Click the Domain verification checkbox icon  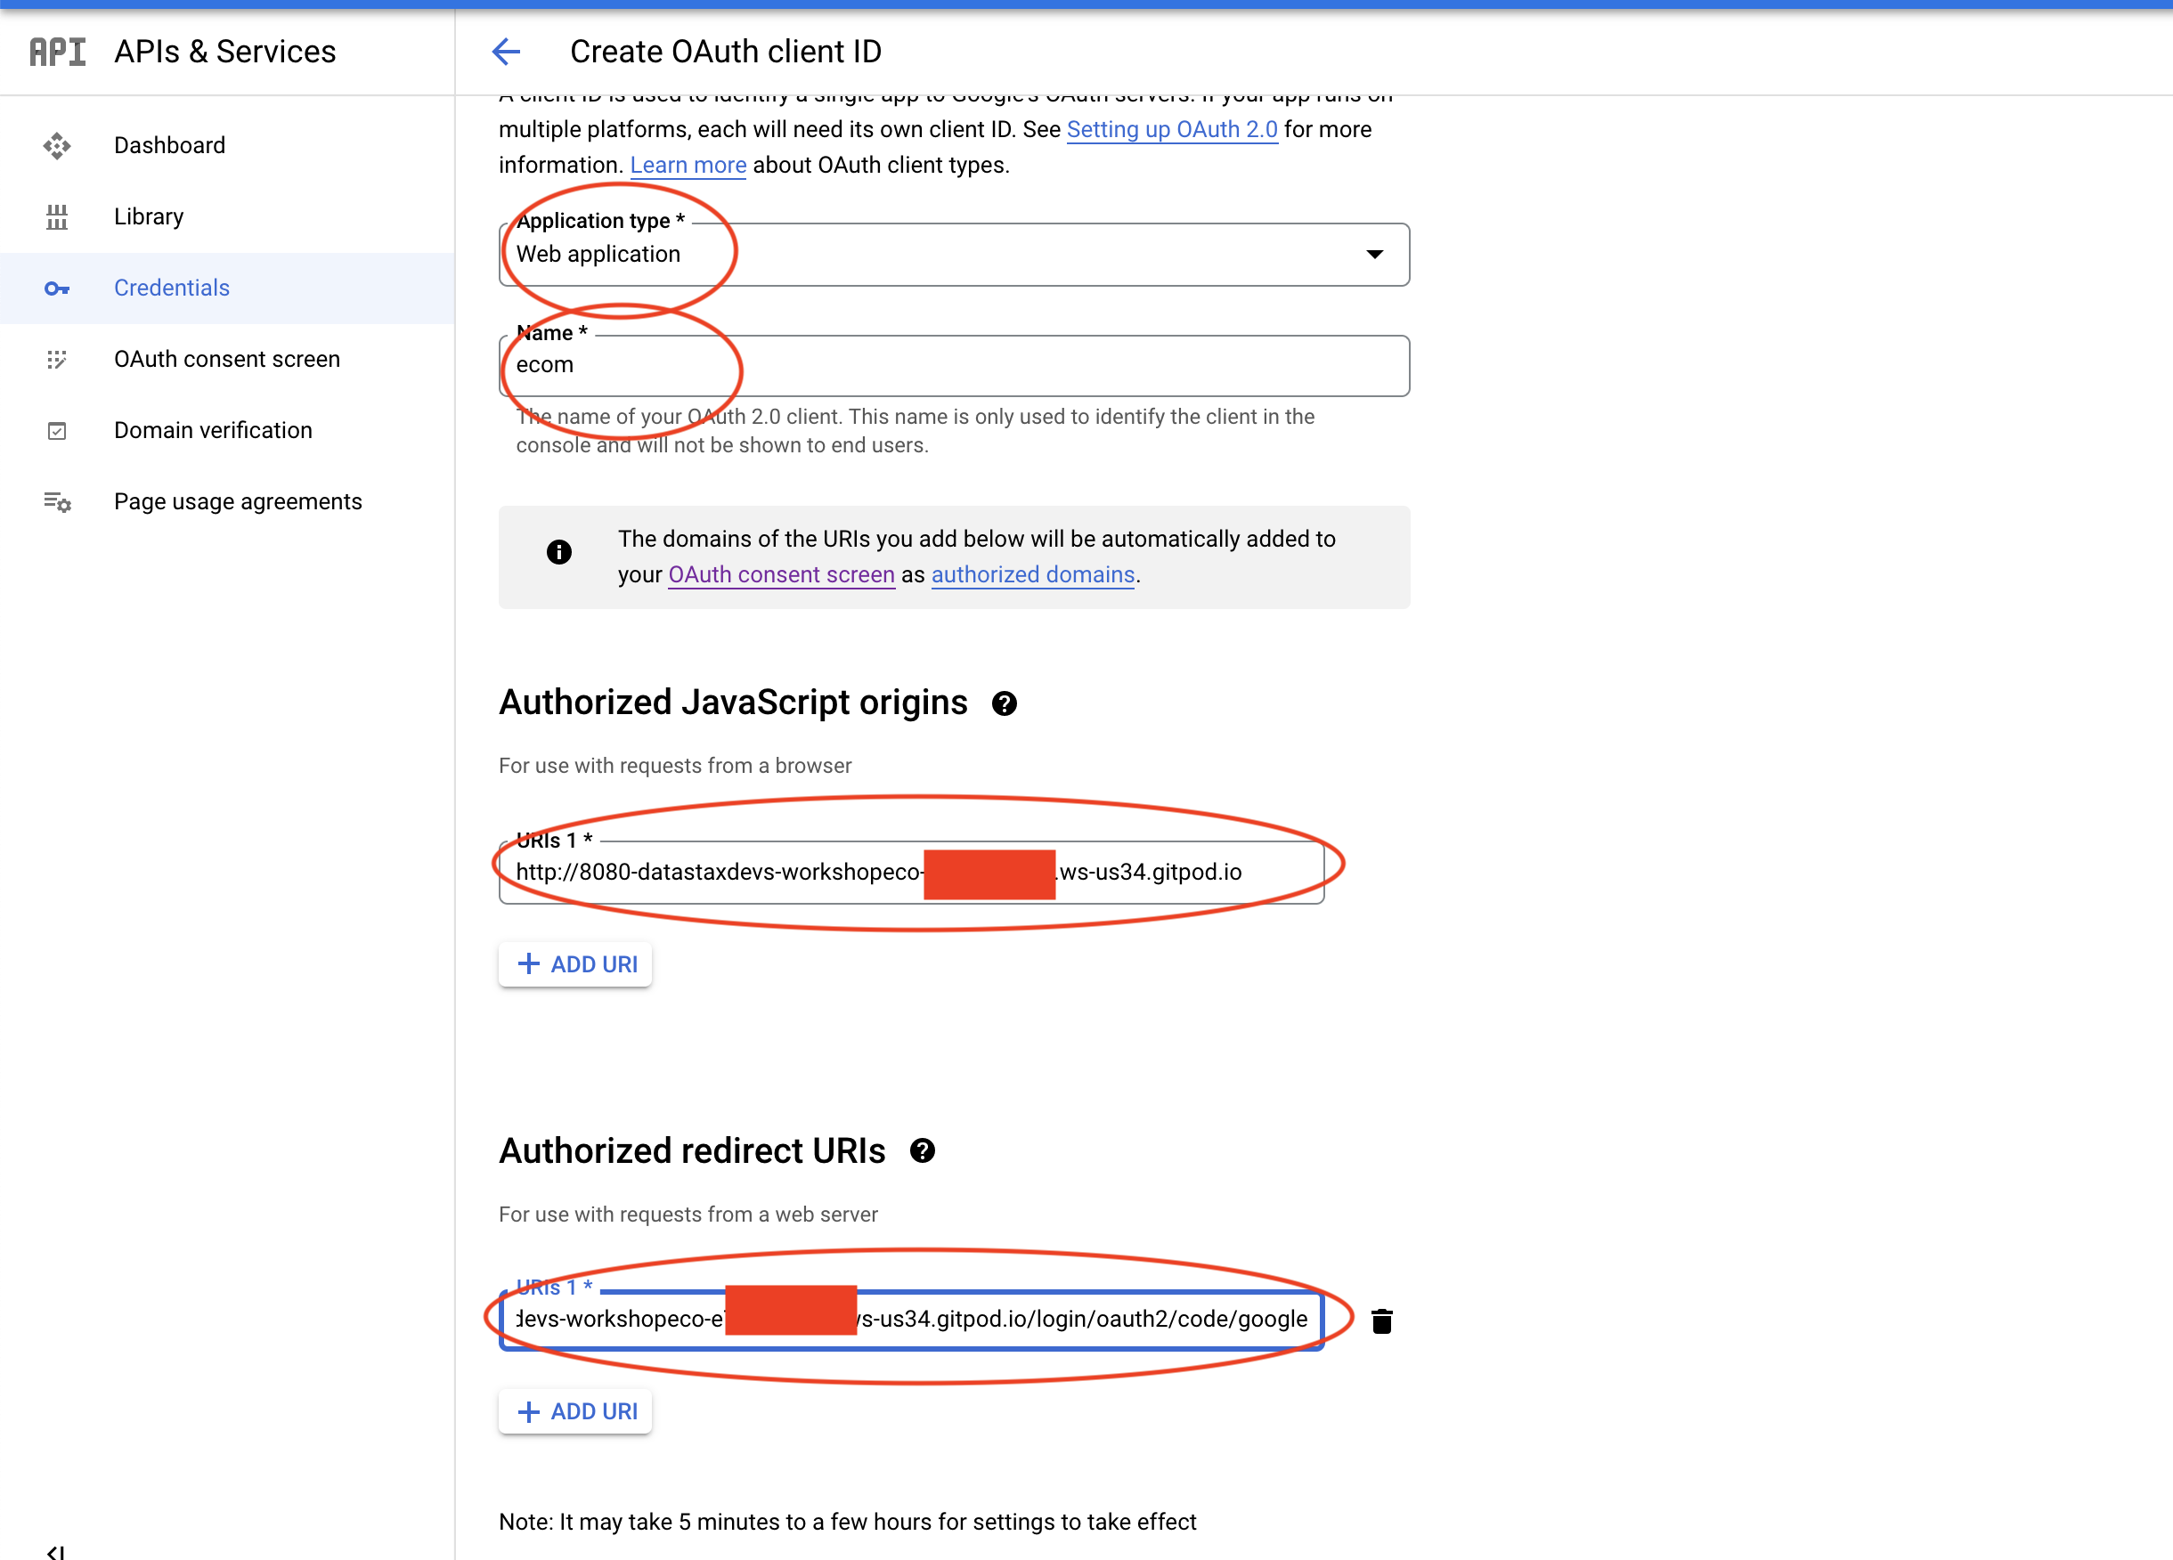[x=56, y=430]
